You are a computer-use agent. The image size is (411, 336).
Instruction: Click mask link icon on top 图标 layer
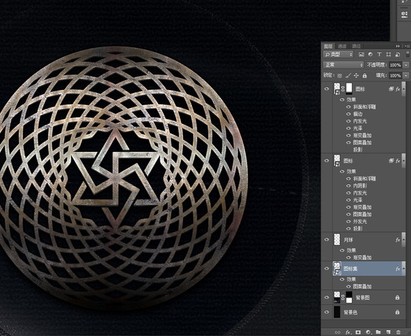pos(343,89)
